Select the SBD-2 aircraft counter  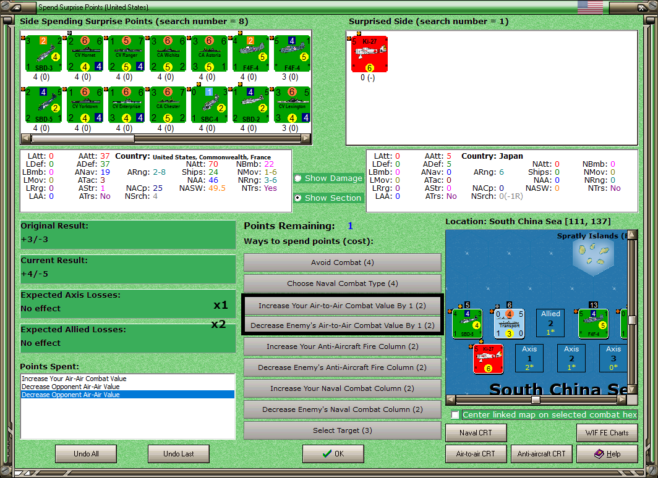[251, 105]
